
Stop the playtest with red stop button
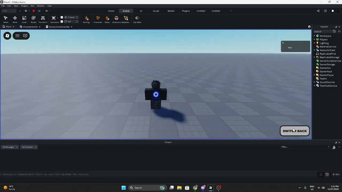(34, 11)
